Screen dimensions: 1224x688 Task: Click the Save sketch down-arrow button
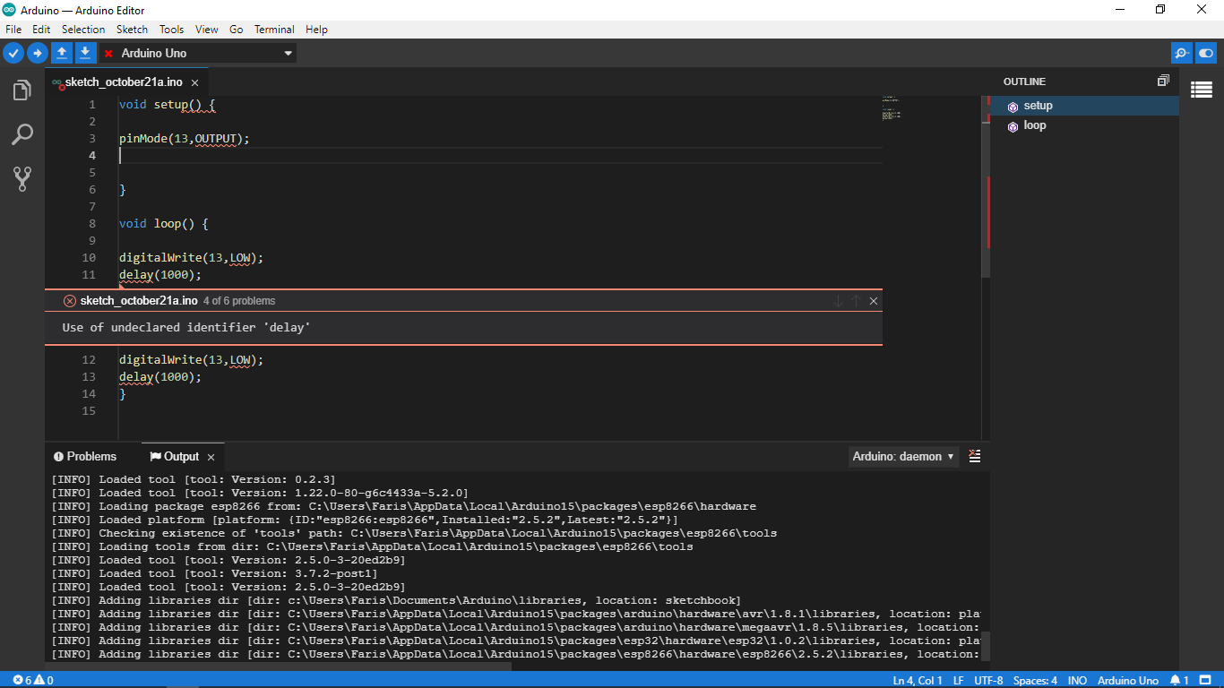[84, 53]
